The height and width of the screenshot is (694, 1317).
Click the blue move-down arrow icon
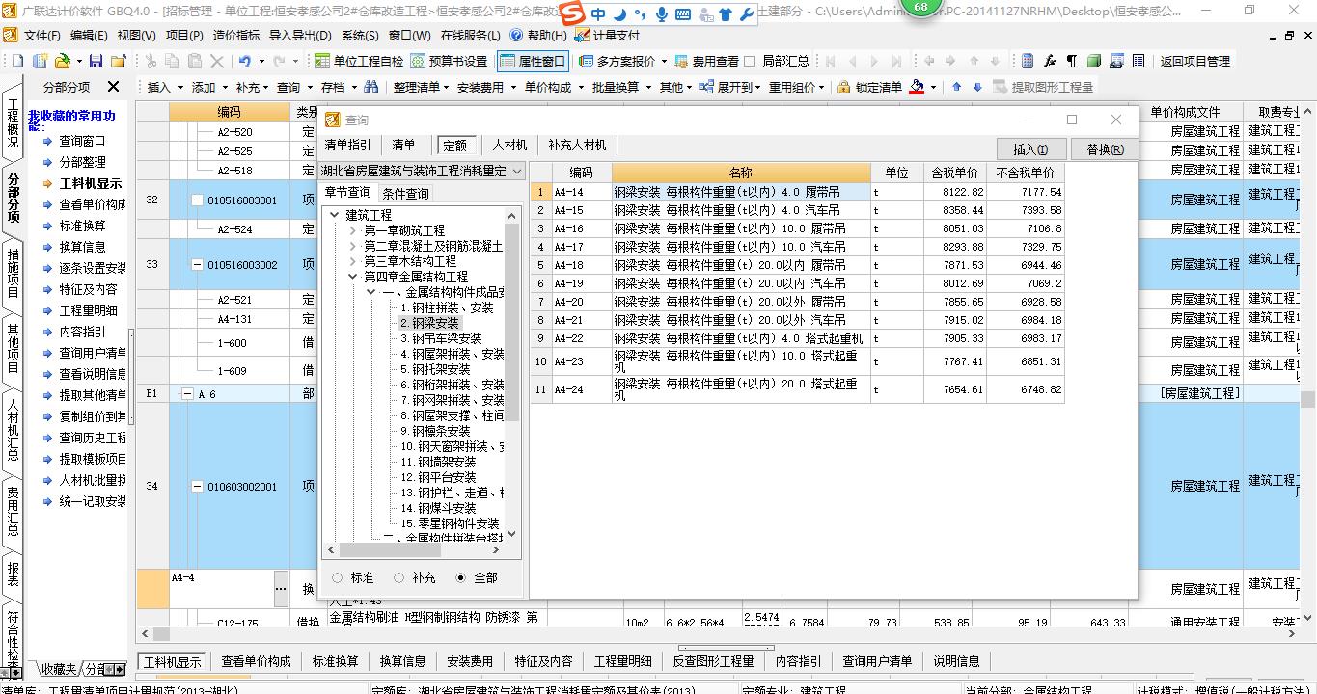976,87
